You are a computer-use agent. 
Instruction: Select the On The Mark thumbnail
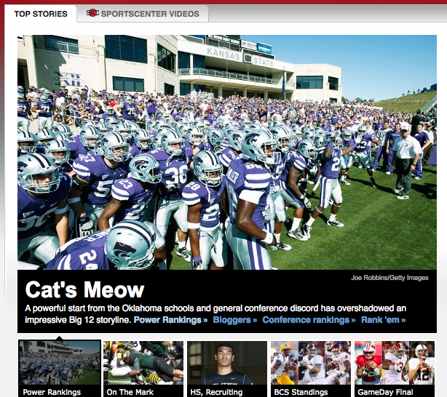[143, 363]
